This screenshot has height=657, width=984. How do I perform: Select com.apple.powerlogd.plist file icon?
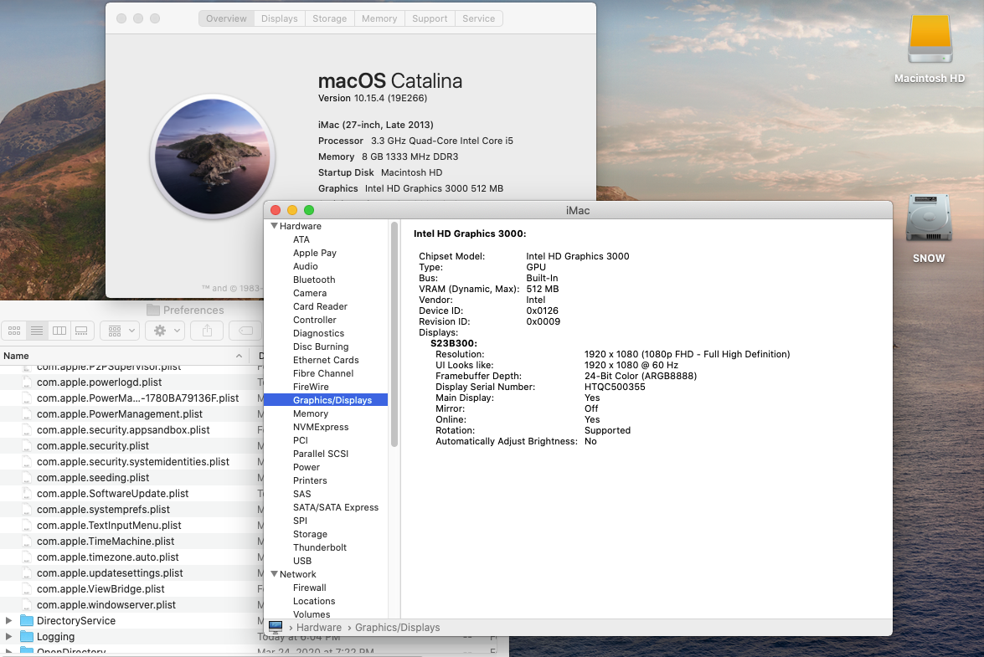point(27,382)
